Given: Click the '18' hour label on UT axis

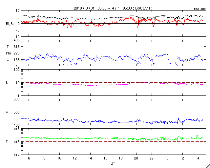Looking at the screenshot, I should (121, 158).
